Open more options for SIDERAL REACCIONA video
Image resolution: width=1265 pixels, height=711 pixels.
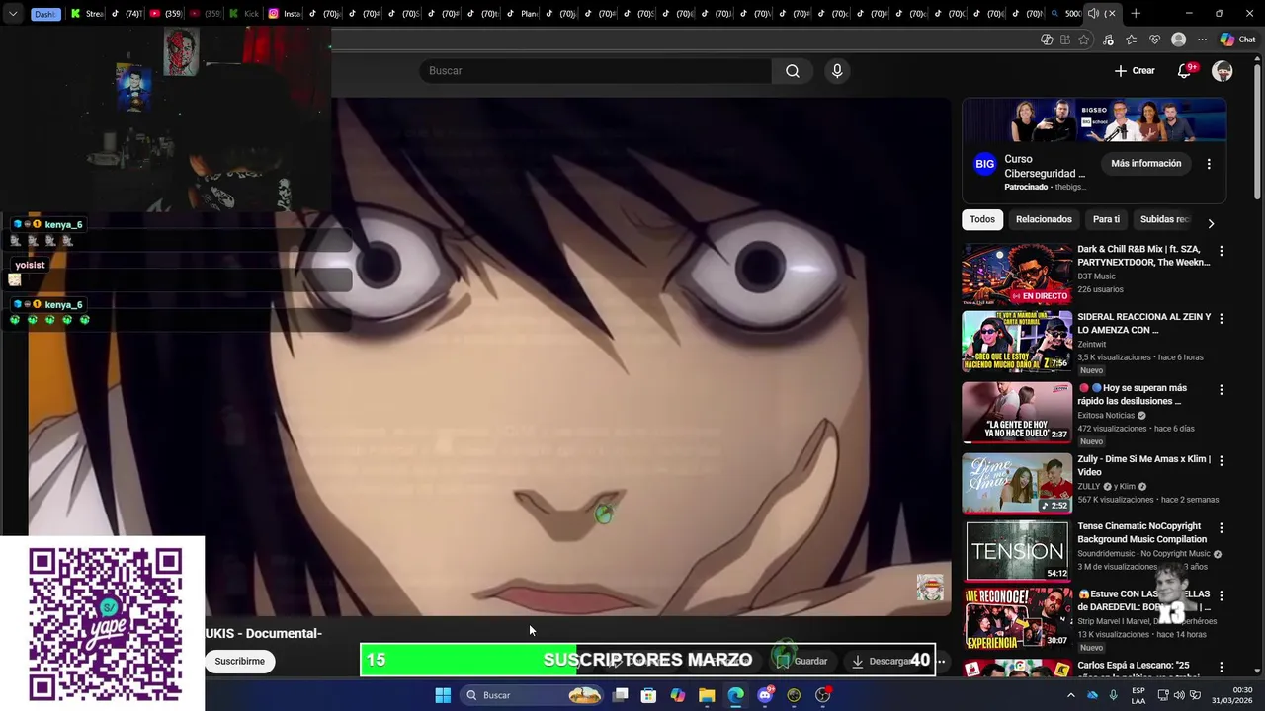pos(1221,319)
